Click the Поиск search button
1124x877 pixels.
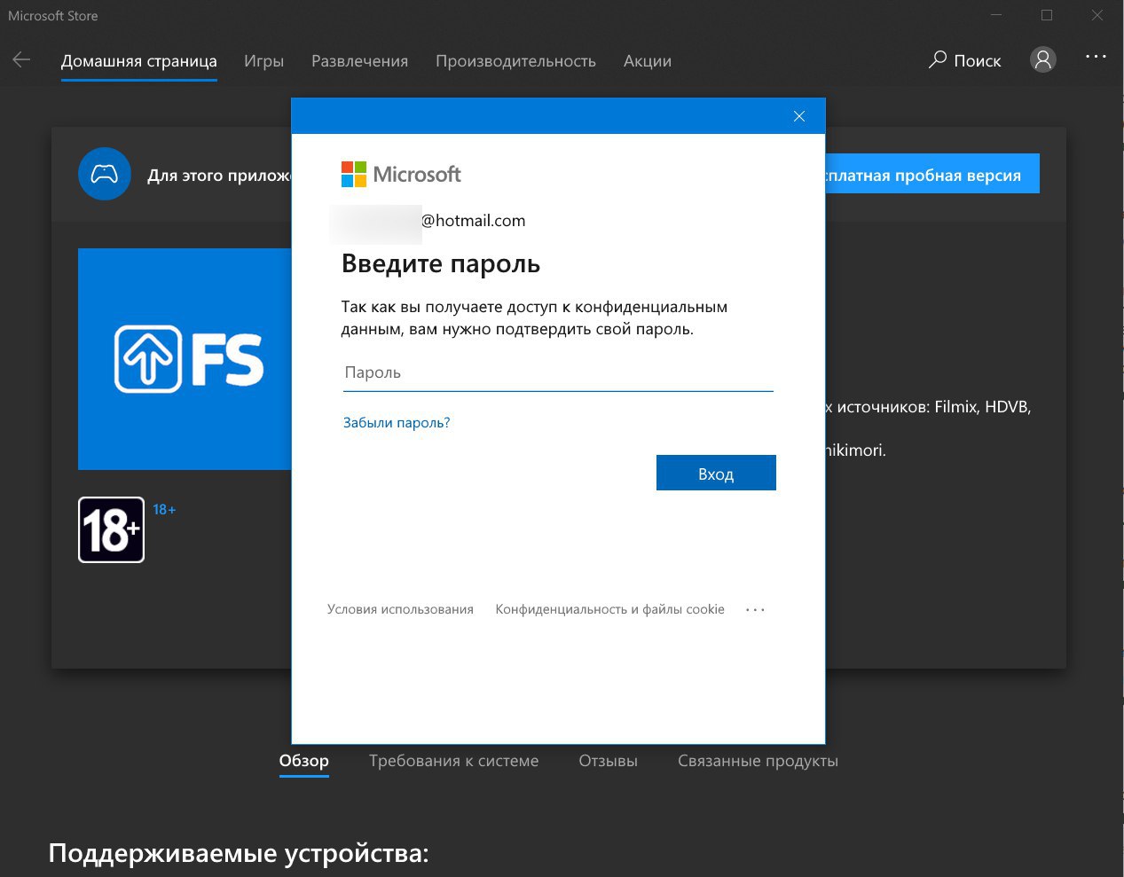coord(964,60)
